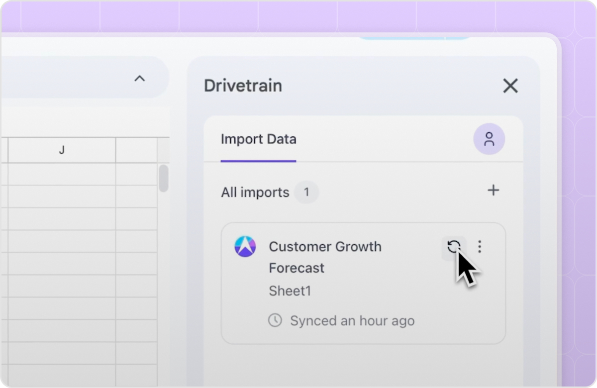The image size is (597, 388).
Task: Click the Sheet1 label in import card
Action: (x=290, y=291)
